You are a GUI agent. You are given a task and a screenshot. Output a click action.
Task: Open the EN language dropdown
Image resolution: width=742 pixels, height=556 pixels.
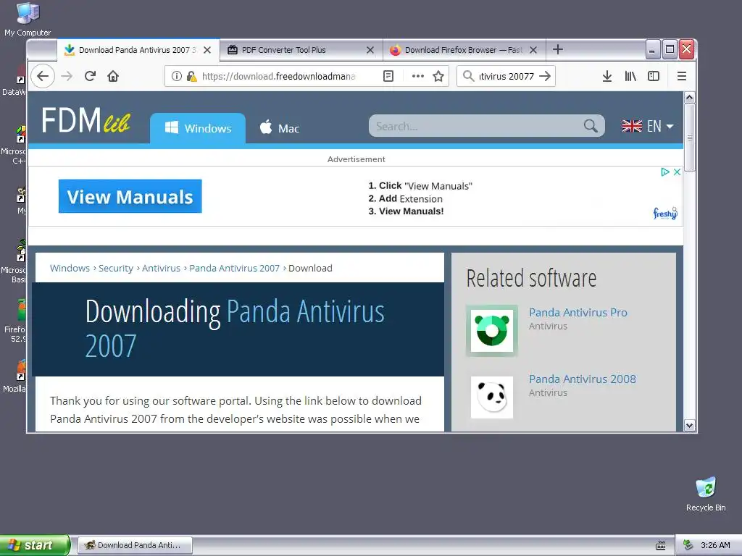[x=647, y=126]
